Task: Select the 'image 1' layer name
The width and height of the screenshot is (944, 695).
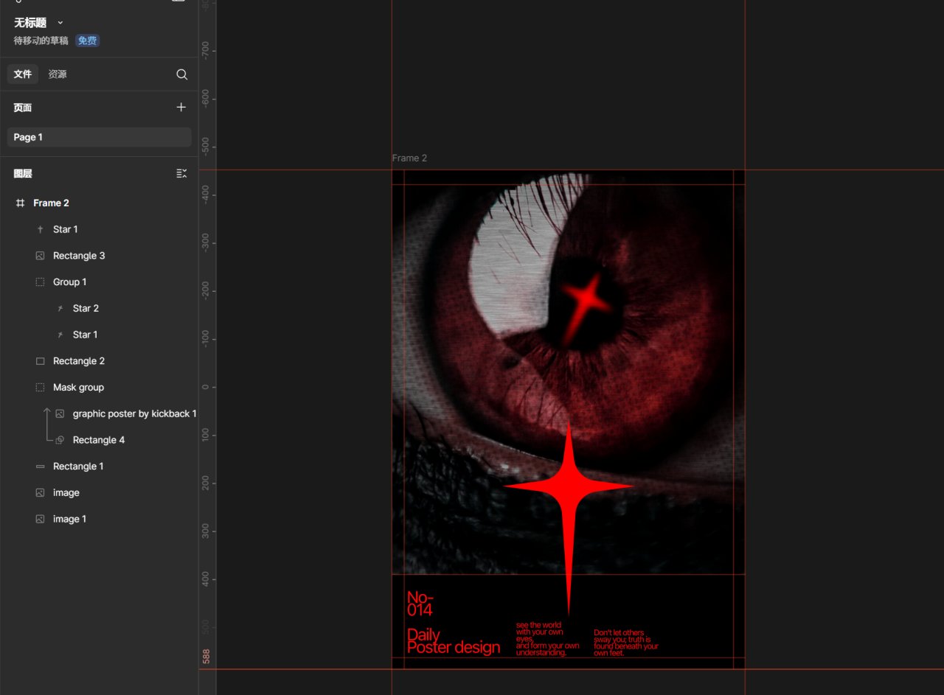Action: (x=69, y=520)
